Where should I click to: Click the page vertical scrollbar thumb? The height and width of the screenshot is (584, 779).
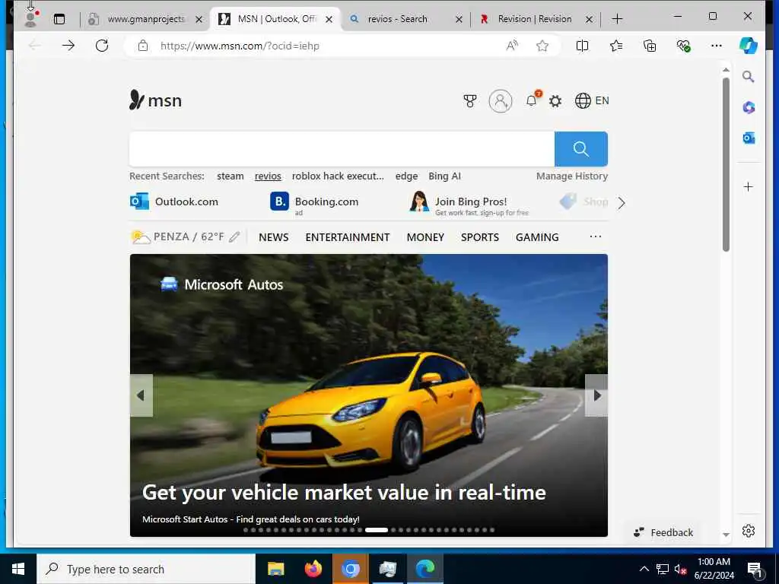pyautogui.click(x=726, y=164)
